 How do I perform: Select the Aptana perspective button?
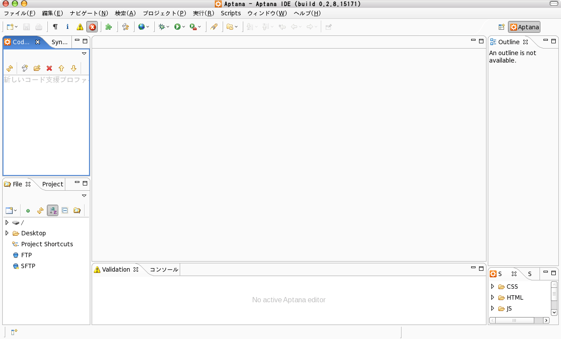click(x=524, y=27)
